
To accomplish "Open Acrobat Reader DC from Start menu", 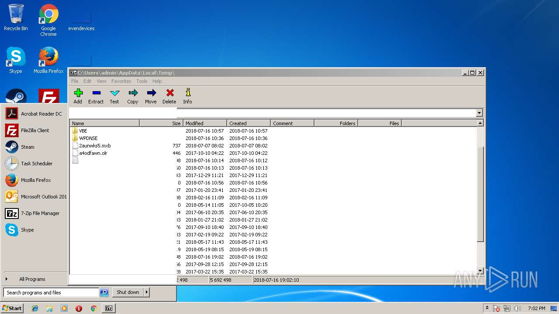I will (x=35, y=114).
